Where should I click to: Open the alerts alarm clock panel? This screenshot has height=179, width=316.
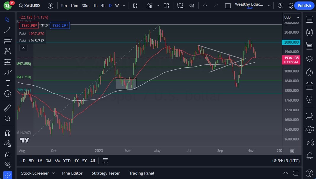coord(309,32)
